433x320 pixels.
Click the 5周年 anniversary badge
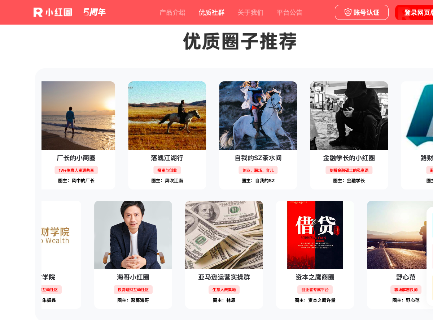(95, 12)
